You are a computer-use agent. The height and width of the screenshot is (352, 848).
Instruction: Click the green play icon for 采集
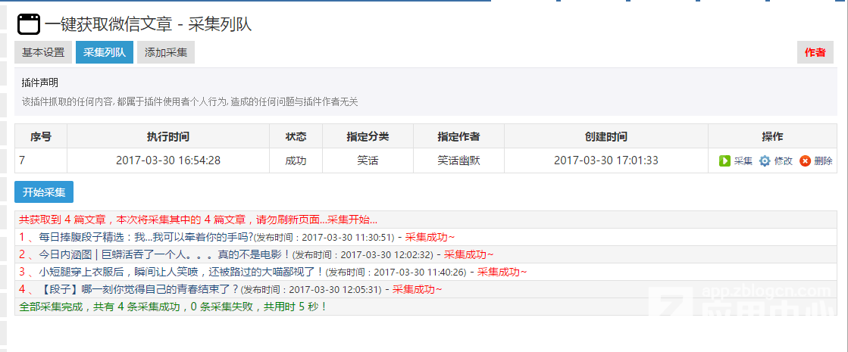pos(724,160)
